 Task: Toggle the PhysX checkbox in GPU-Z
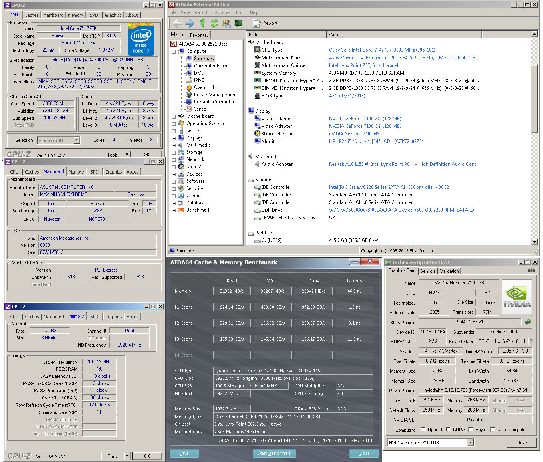(x=471, y=429)
